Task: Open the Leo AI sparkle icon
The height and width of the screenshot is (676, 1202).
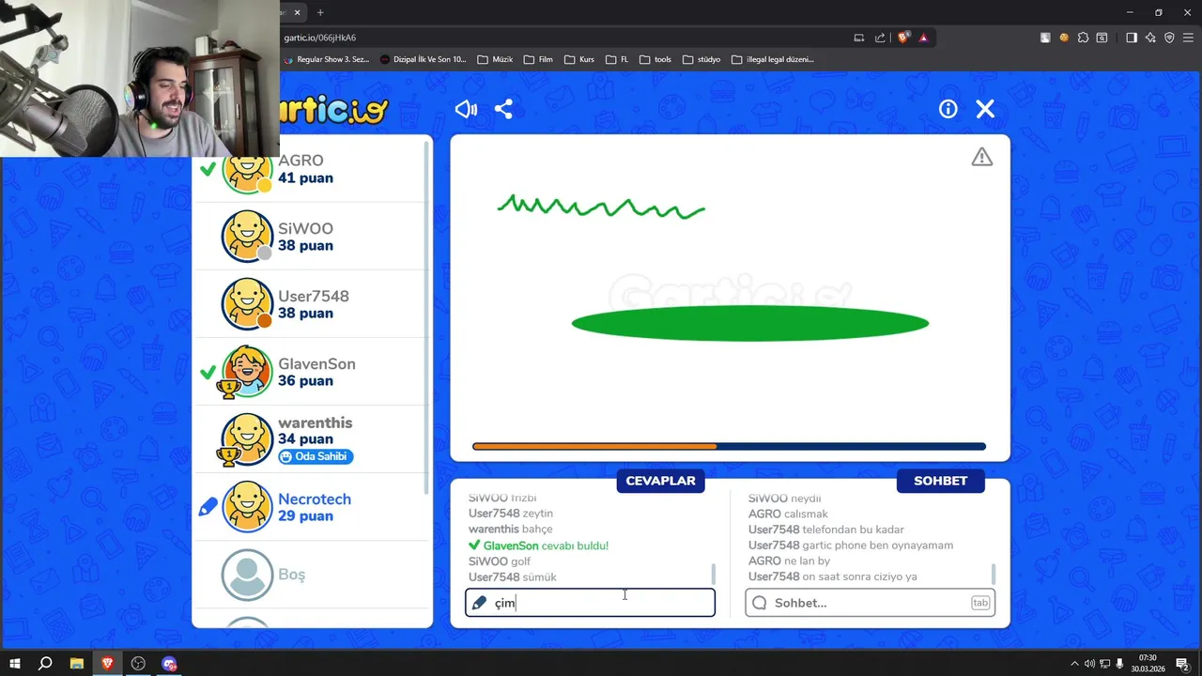Action: pos(1150,38)
